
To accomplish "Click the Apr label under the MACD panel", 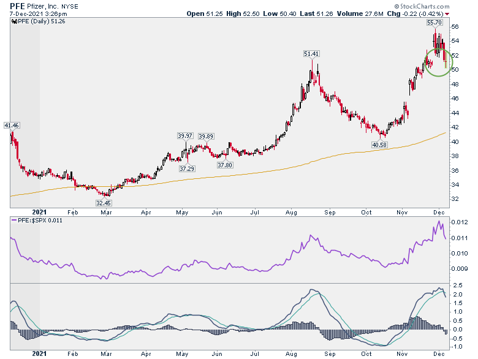I will [x=146, y=354].
